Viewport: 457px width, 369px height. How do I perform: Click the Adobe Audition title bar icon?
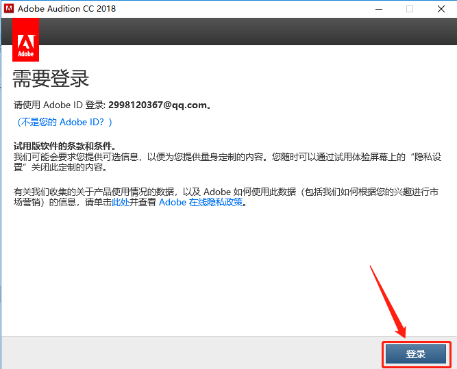(9, 8)
